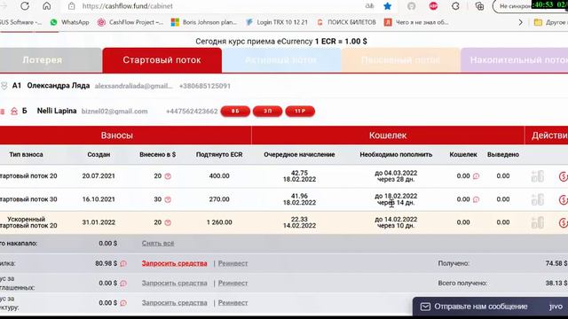Open the Login TRX 10 12 21 bookmark

pos(277,22)
